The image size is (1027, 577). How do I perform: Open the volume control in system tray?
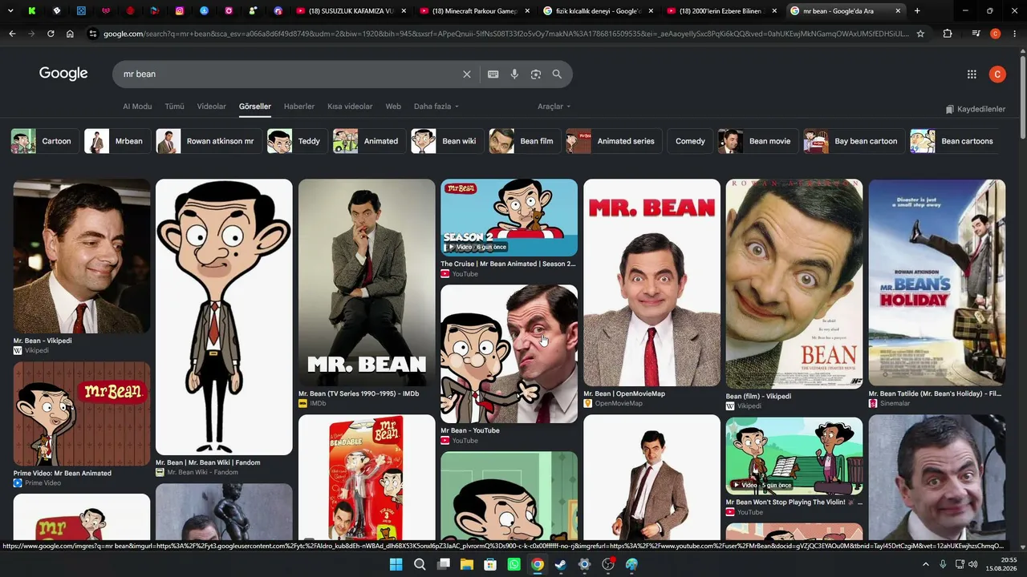[973, 564]
